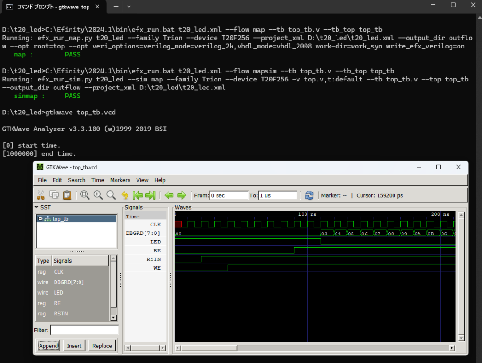Open the View menu in GTKWave
Image resolution: width=482 pixels, height=363 pixels.
(142, 180)
